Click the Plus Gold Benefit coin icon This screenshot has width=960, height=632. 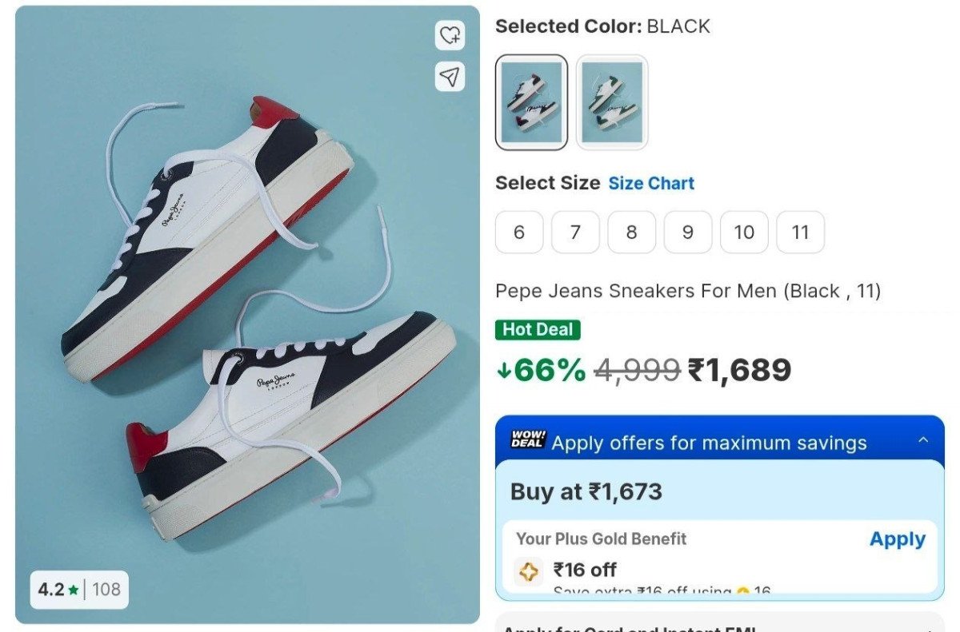pyautogui.click(x=529, y=571)
